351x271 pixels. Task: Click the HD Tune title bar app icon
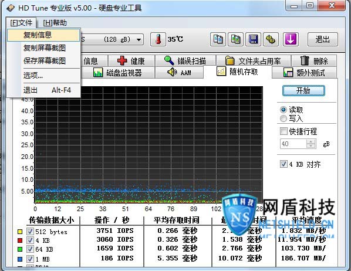coord(11,8)
